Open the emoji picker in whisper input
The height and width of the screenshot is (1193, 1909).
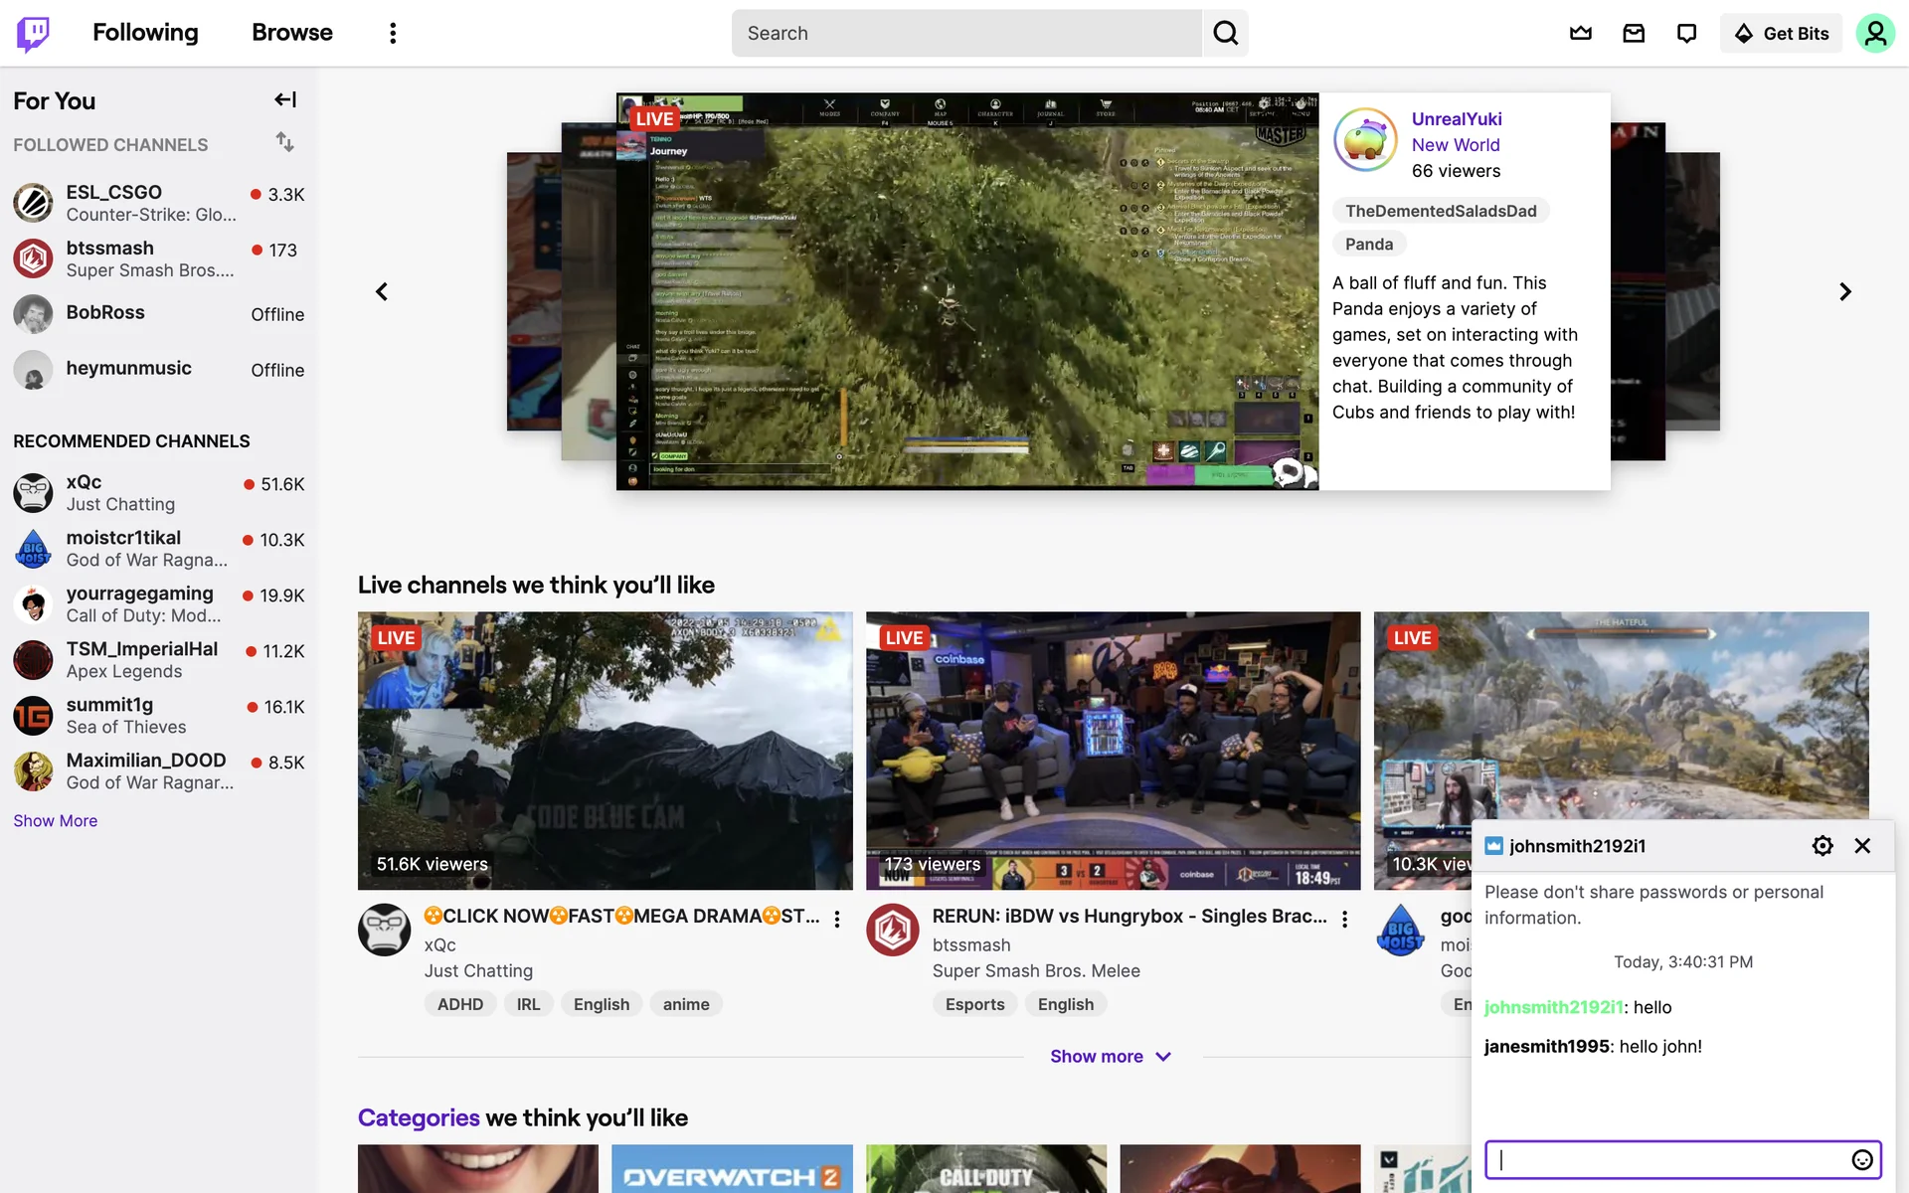coord(1861,1159)
